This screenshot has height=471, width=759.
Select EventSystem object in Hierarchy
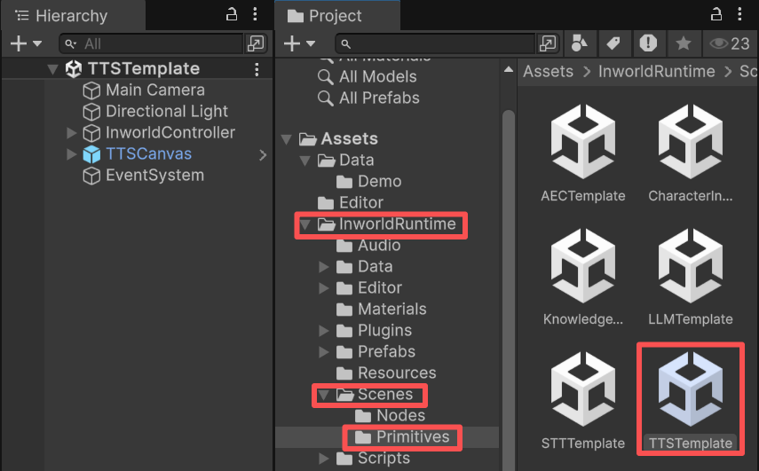(x=154, y=175)
